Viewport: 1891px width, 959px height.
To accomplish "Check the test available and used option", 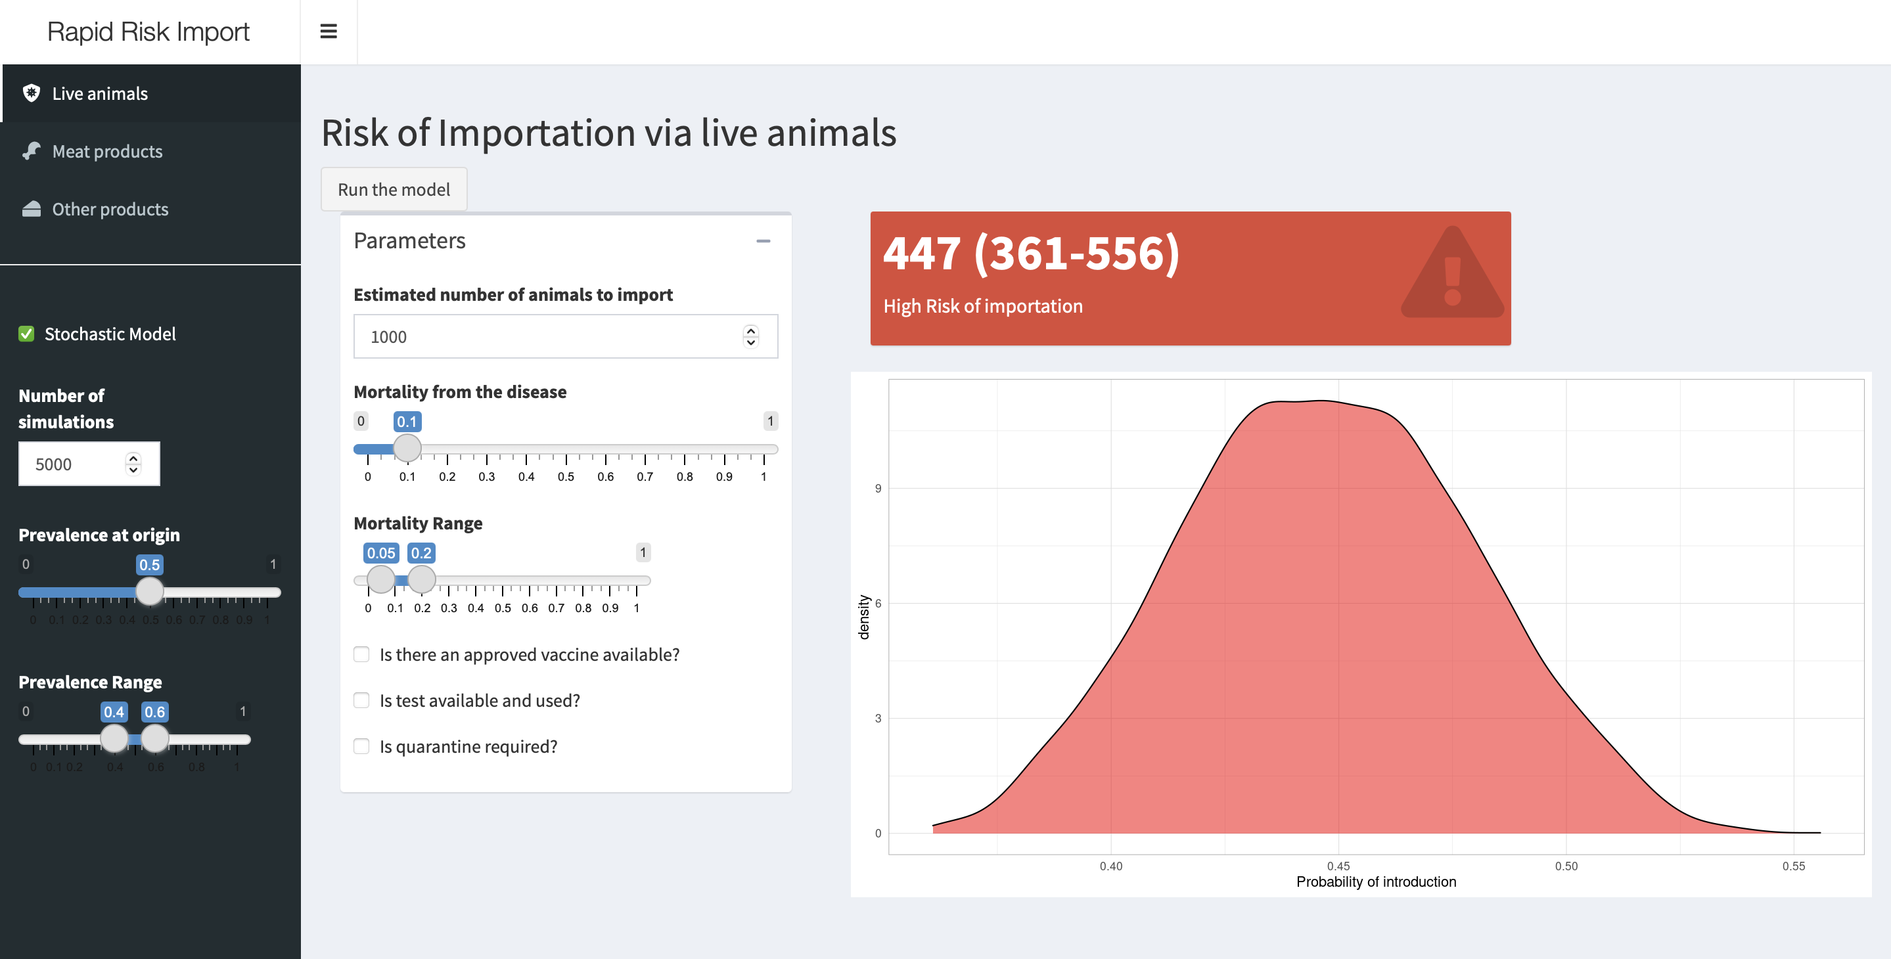I will pos(361,700).
